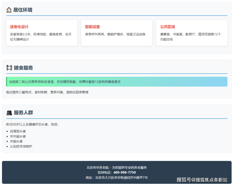Click the footer address 同济中路甲7号
The image size is (233, 185).
tap(132, 177)
